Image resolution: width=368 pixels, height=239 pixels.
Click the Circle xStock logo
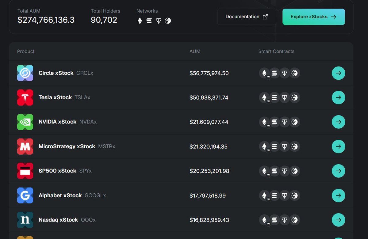25,73
